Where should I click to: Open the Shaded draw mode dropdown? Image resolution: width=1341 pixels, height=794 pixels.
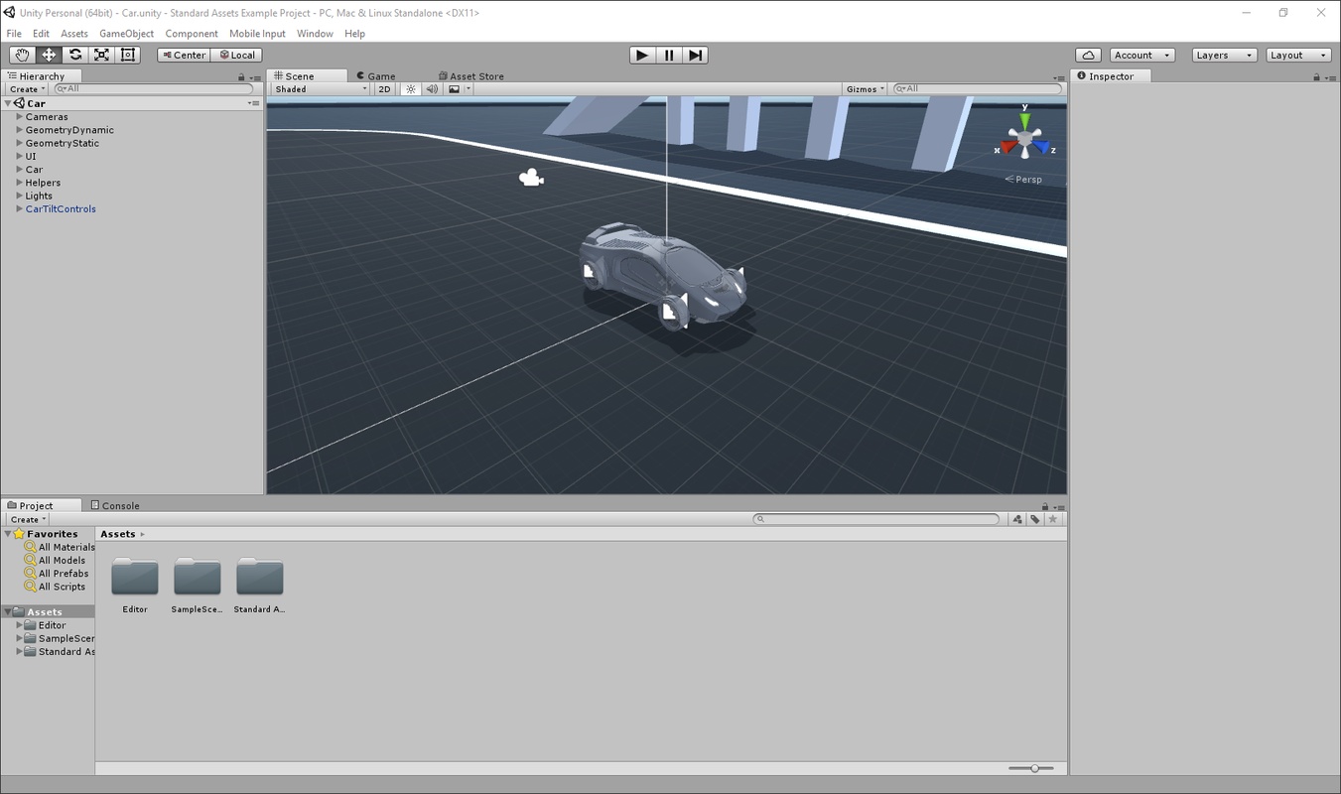[320, 89]
